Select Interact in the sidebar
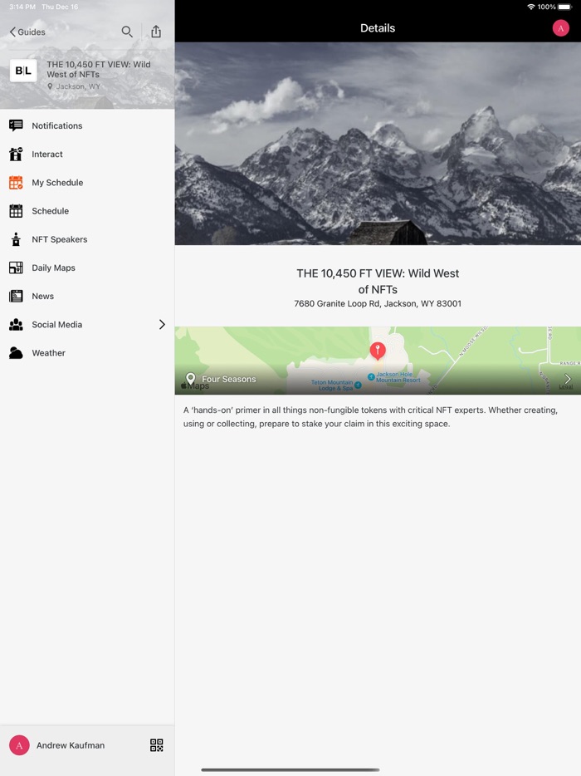581x776 pixels. pyautogui.click(x=87, y=154)
